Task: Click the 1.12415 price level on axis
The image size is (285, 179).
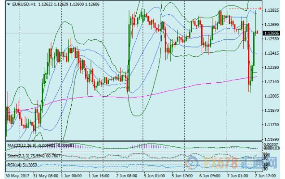Action: [x=272, y=53]
